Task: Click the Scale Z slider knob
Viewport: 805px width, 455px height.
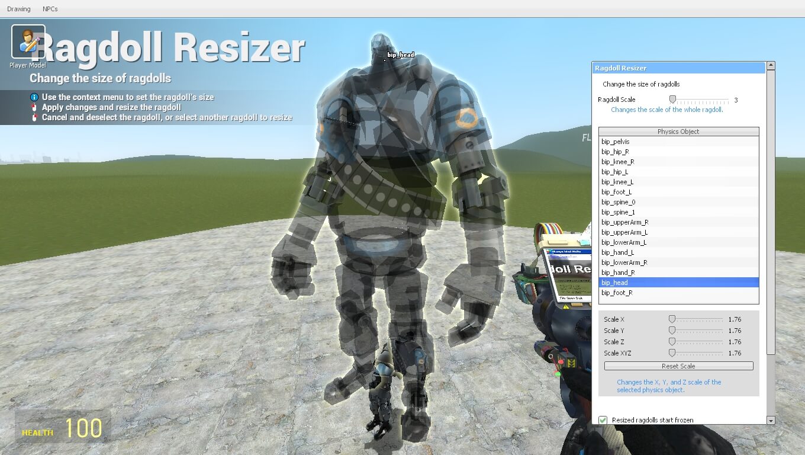Action: (672, 342)
